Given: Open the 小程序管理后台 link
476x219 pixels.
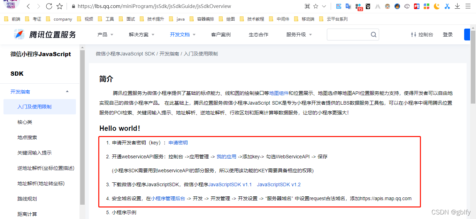Looking at the screenshot, I should click(168, 198).
